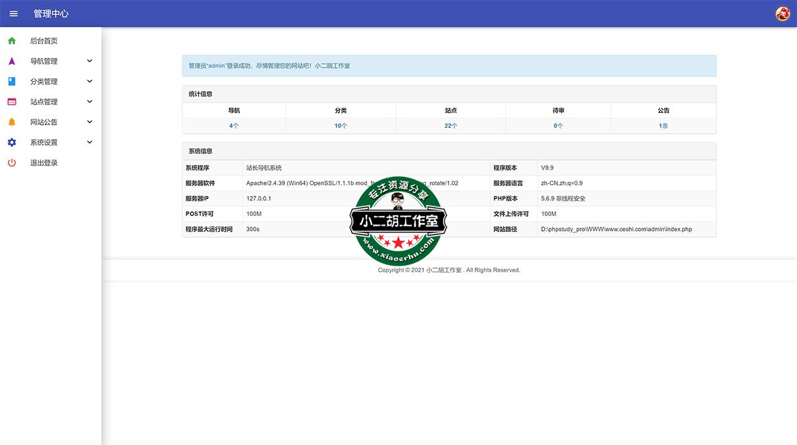The image size is (797, 445).
Task: Click the pink site management icon
Action: [12, 102]
